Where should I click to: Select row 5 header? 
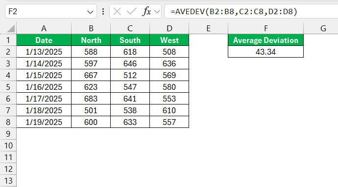8,87
